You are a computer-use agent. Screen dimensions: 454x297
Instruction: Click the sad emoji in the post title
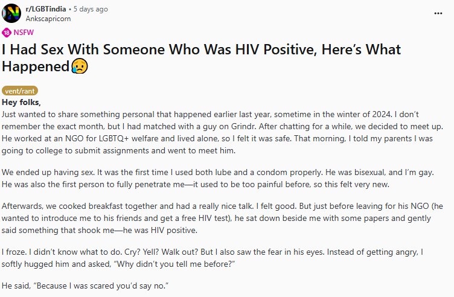tap(79, 66)
